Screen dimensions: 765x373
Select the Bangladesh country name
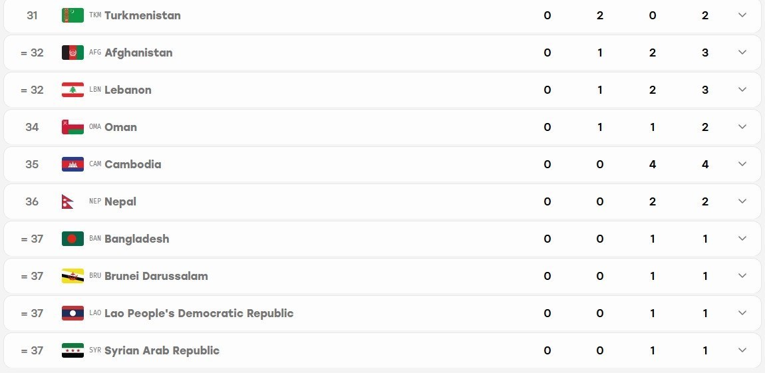coord(137,239)
